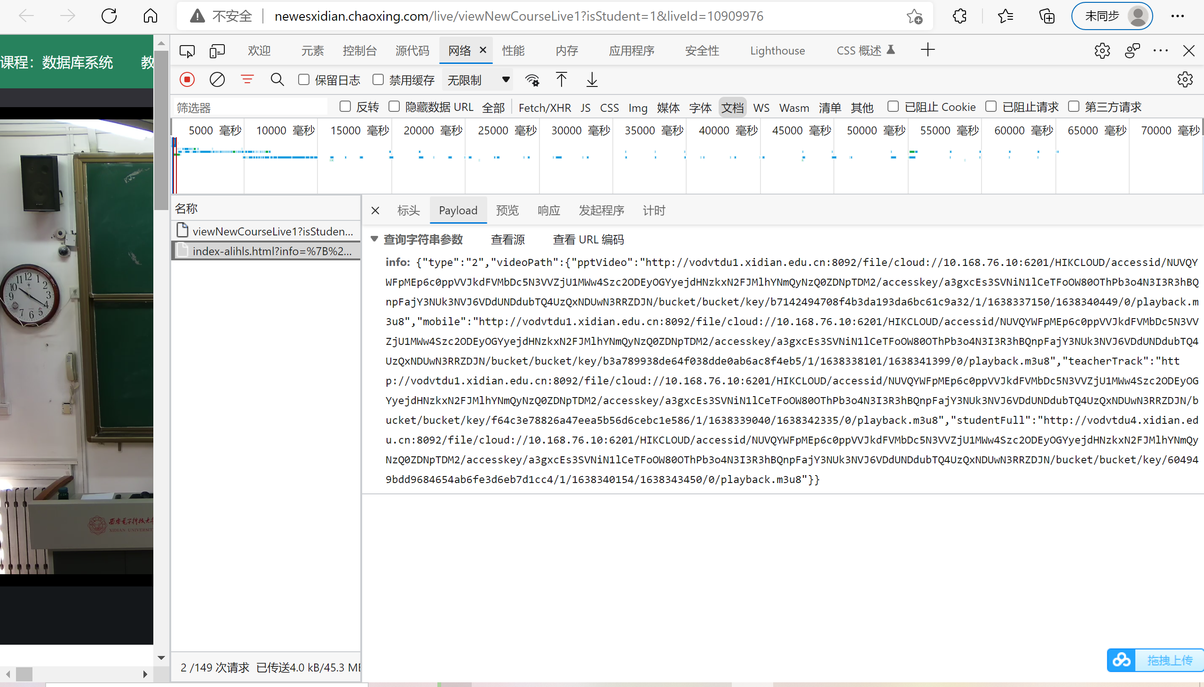Viewport: 1204px width, 687px height.
Task: Click the record network log button
Action: coord(187,80)
